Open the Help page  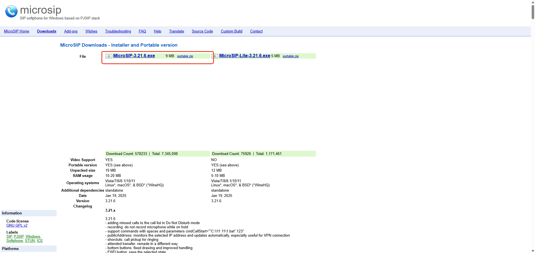pos(157,31)
